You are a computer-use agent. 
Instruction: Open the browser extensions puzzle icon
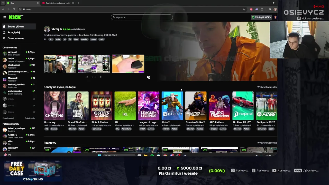click(x=262, y=9)
